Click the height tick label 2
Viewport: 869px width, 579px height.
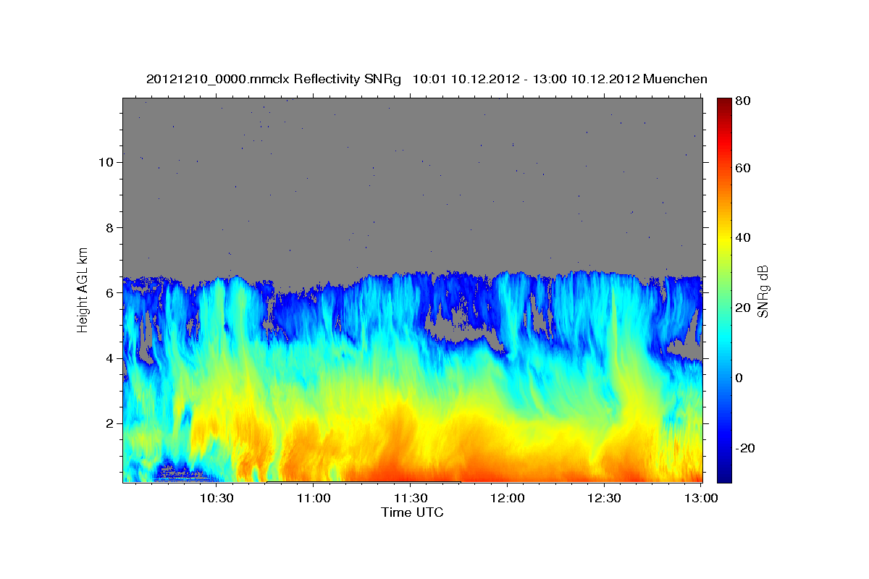tap(110, 423)
